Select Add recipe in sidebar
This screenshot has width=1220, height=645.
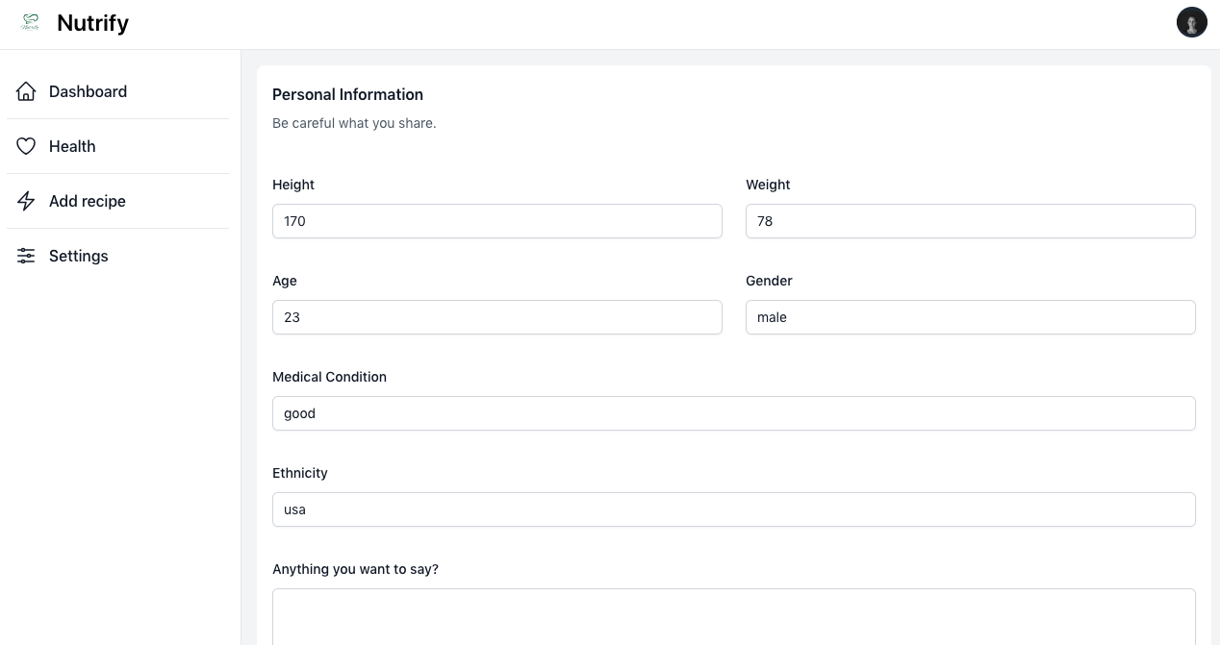(x=88, y=201)
